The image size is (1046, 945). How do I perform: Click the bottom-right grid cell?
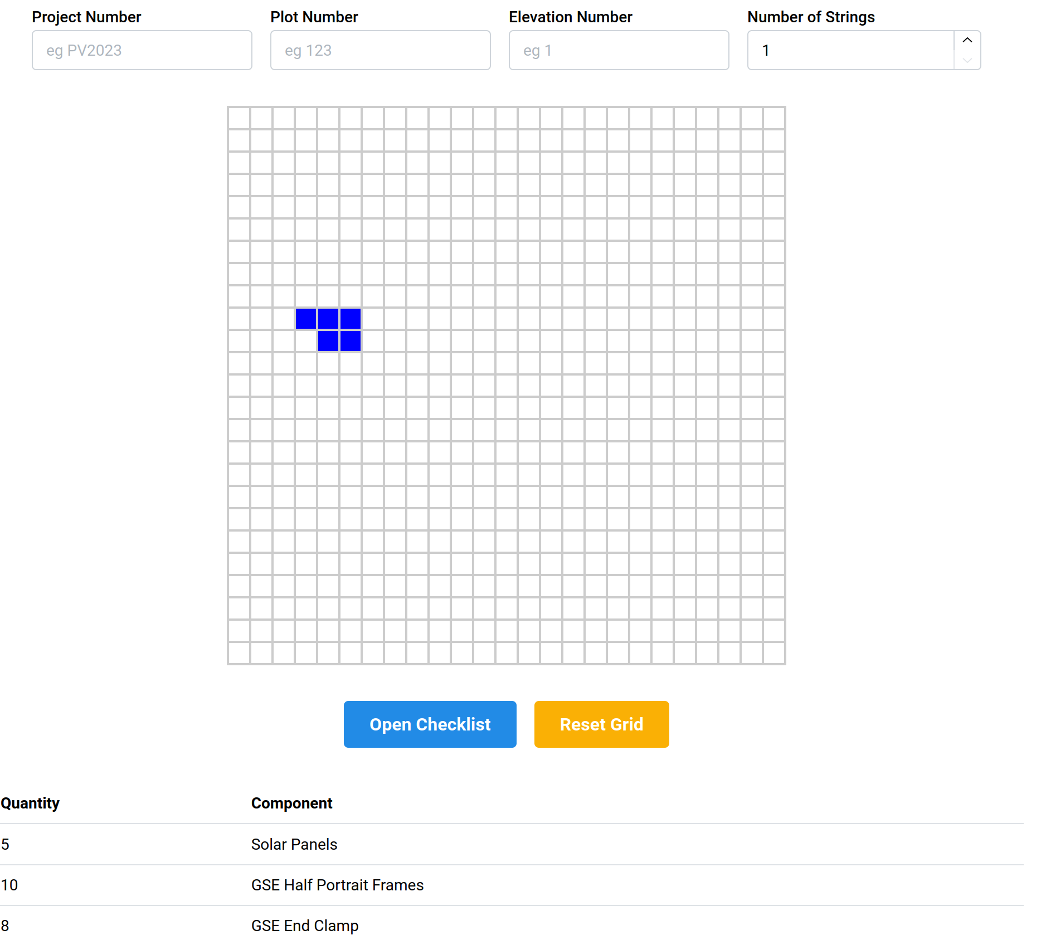click(x=775, y=653)
